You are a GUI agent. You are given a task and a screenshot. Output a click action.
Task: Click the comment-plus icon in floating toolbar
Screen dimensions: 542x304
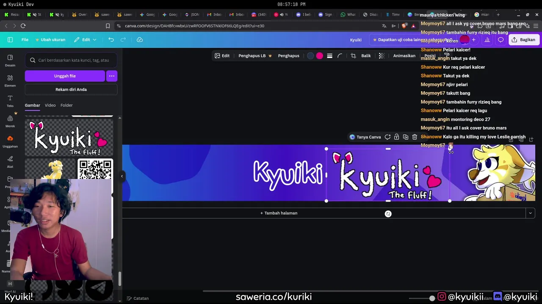pyautogui.click(x=387, y=137)
